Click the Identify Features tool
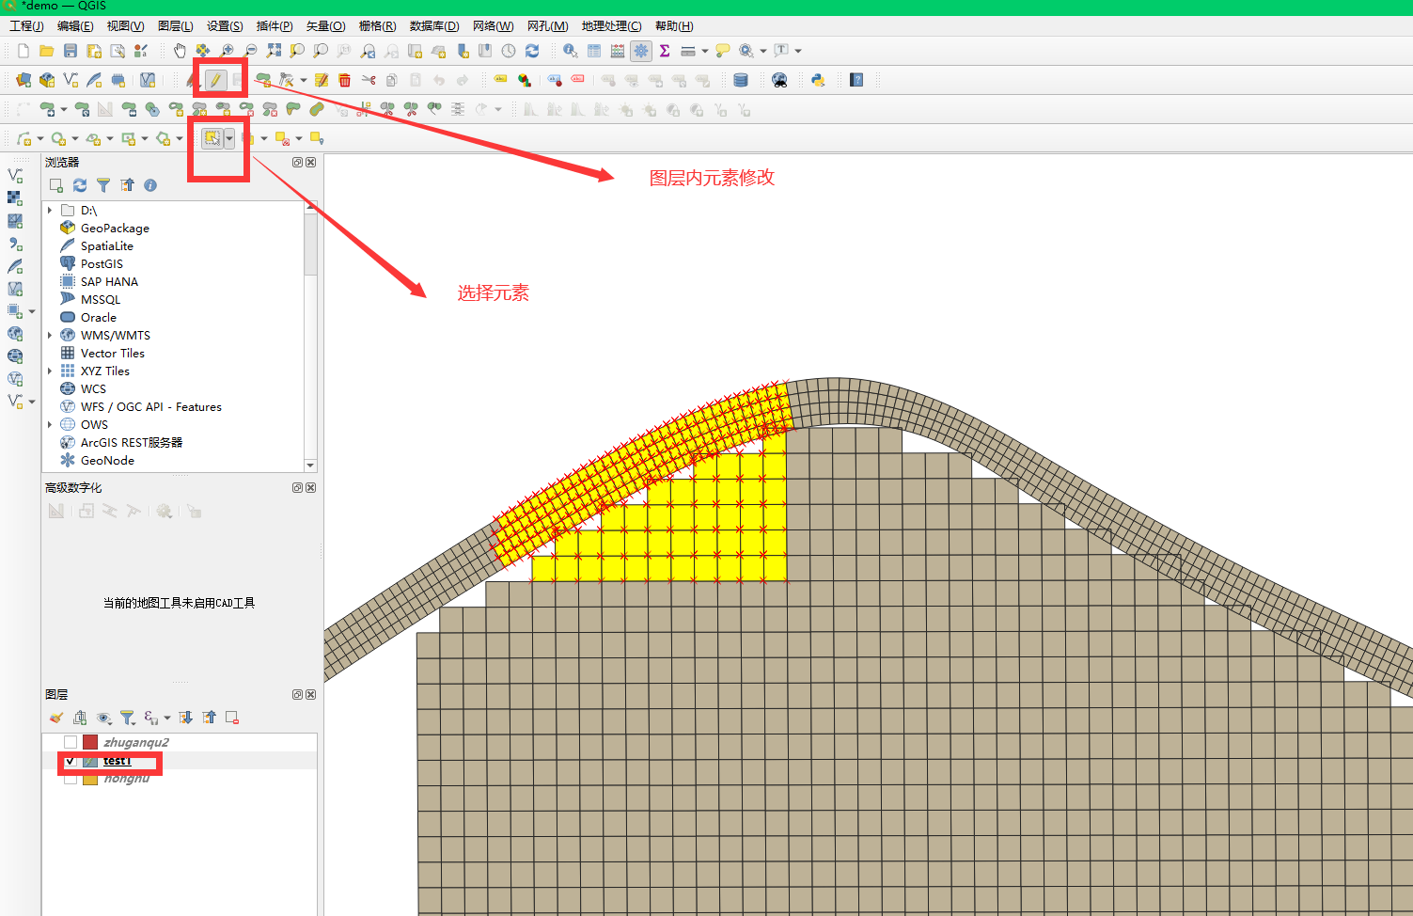This screenshot has width=1413, height=916. (x=570, y=51)
